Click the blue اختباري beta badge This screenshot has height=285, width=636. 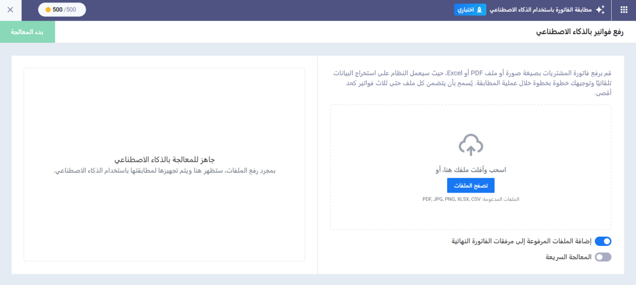coord(470,10)
